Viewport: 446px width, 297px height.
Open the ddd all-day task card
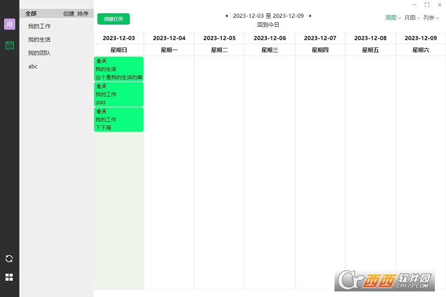119,94
